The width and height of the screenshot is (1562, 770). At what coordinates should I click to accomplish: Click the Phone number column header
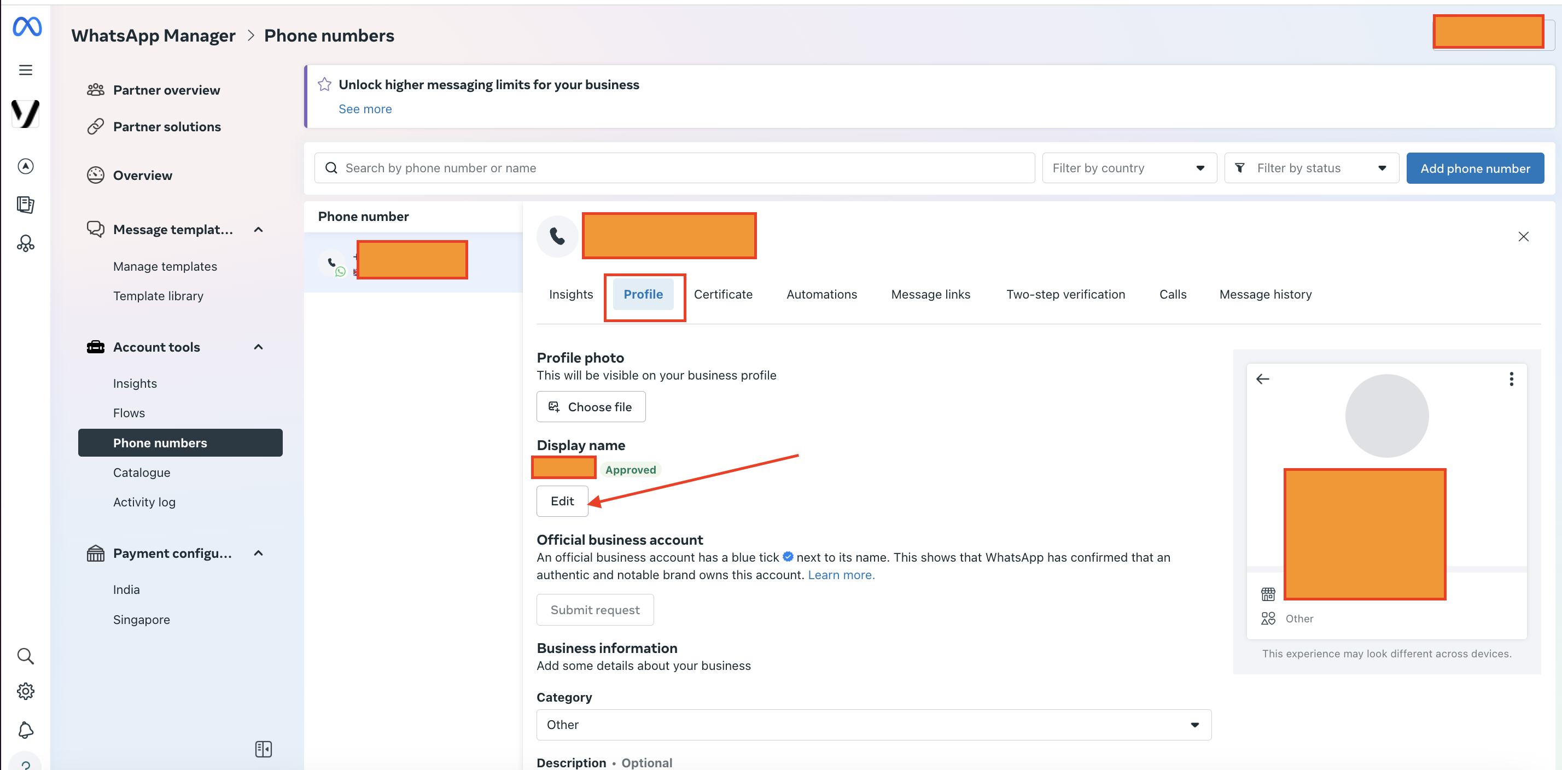click(363, 217)
